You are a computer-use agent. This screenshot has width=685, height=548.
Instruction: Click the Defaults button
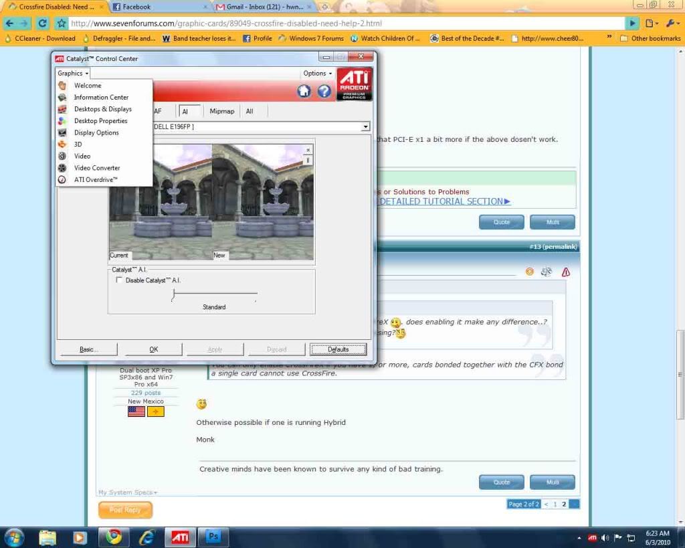coord(338,349)
